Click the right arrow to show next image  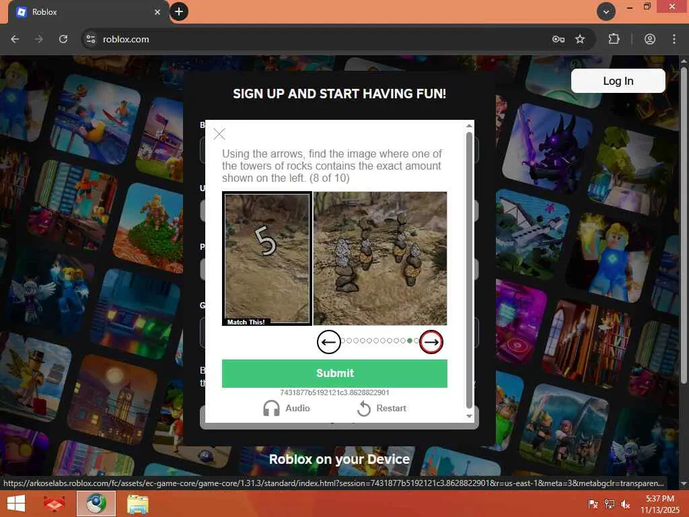(x=431, y=342)
